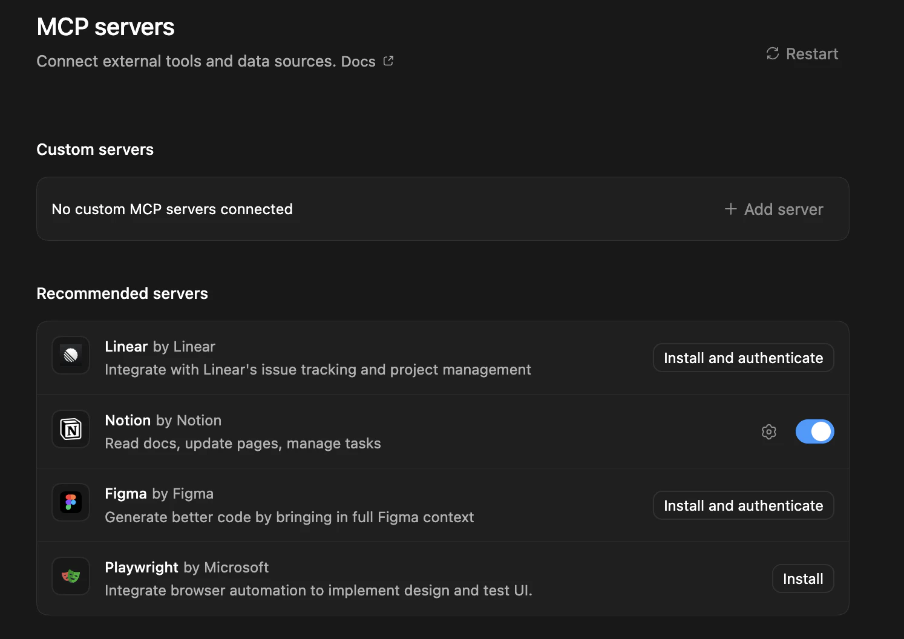Screen dimensions: 904x639
Task: Click the Figma context description text
Action: [289, 517]
